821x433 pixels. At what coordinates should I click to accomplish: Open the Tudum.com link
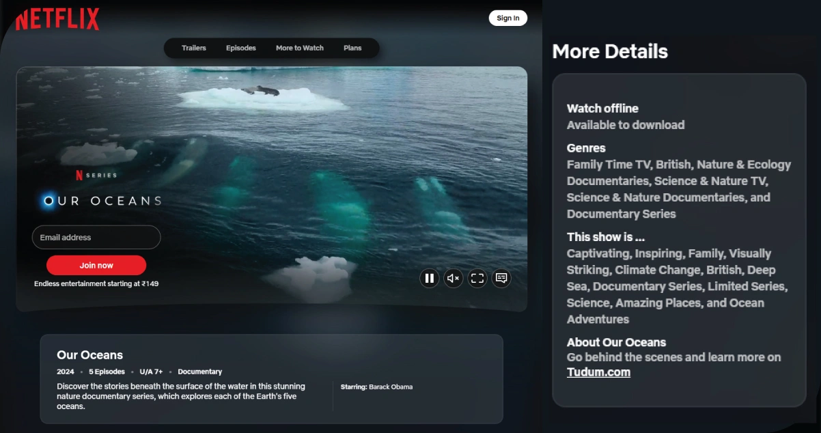pyautogui.click(x=598, y=372)
